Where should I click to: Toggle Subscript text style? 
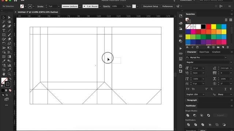click(x=212, y=89)
